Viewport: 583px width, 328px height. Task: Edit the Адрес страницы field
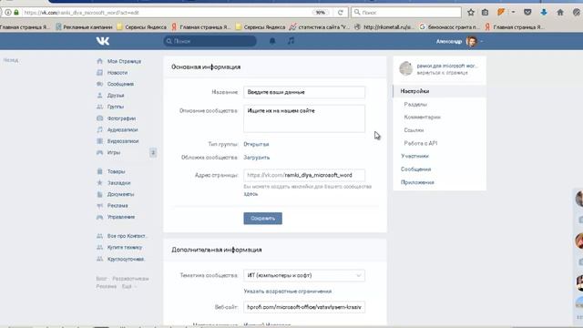pos(304,175)
